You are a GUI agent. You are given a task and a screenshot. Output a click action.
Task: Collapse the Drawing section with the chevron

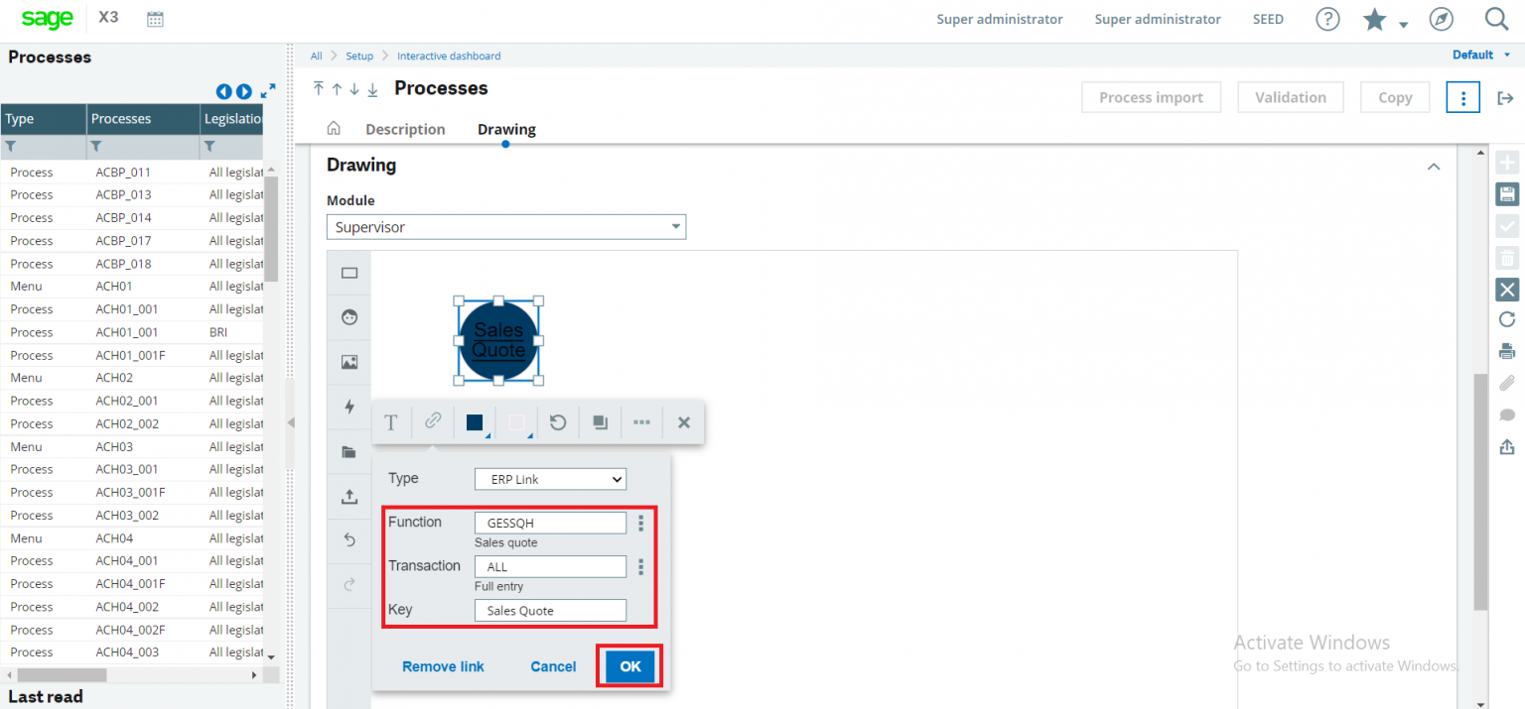[x=1433, y=167]
